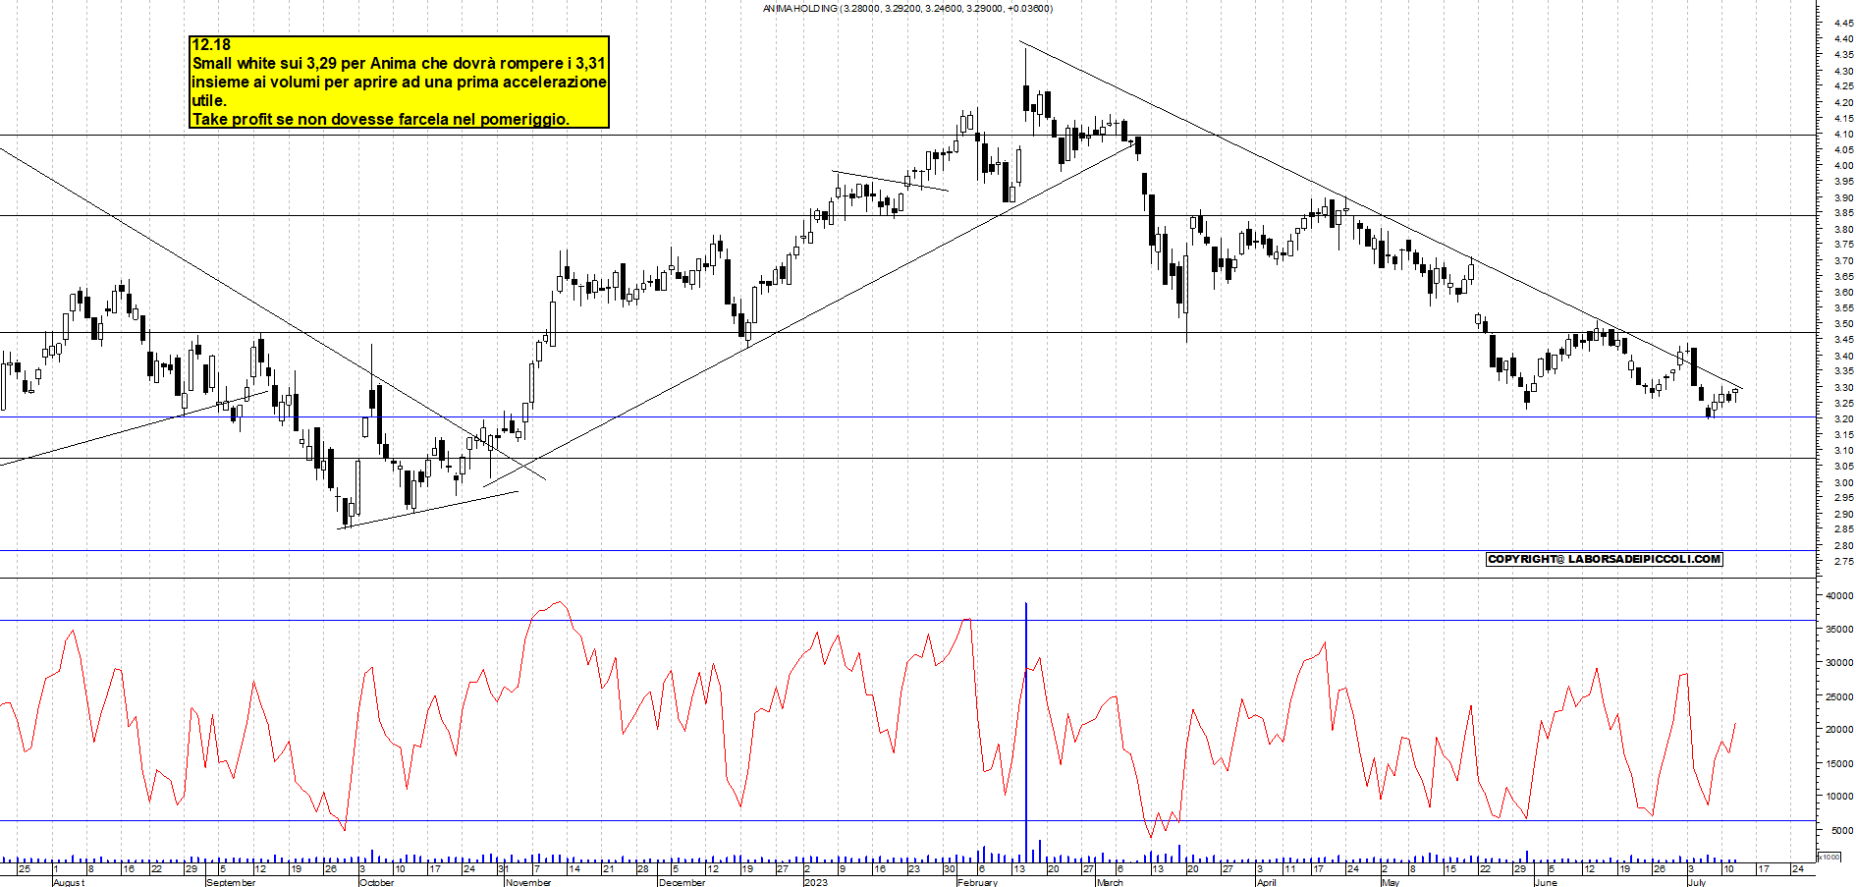Click the 10000 volume axis label
The width and height of the screenshot is (1856, 887).
[1839, 797]
